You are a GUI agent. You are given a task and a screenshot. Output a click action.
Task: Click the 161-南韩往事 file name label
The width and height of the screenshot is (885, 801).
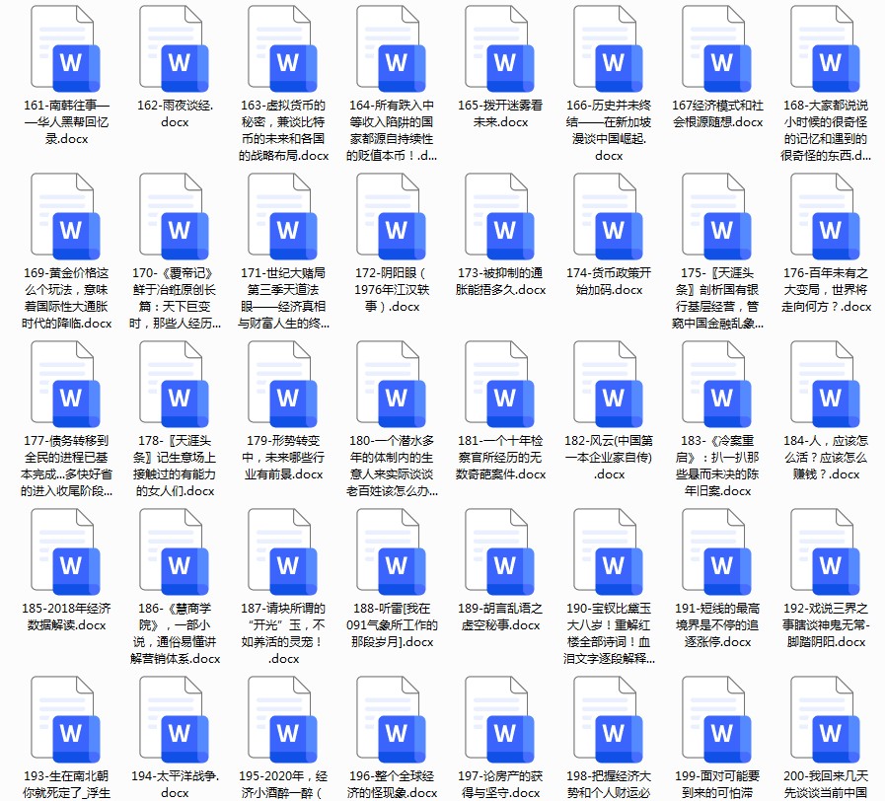[66, 122]
